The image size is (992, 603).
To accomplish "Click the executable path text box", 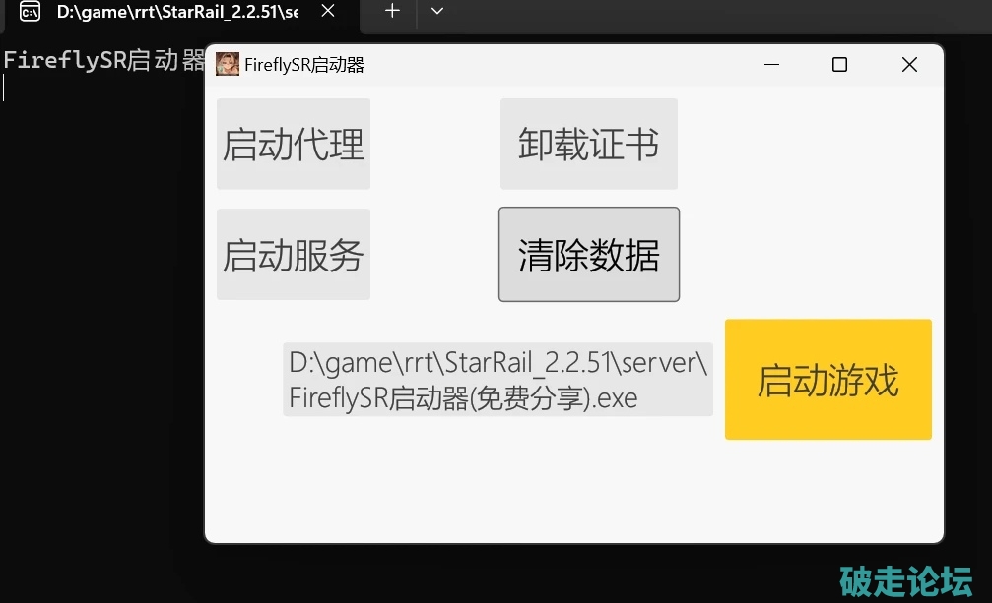I will pos(497,380).
